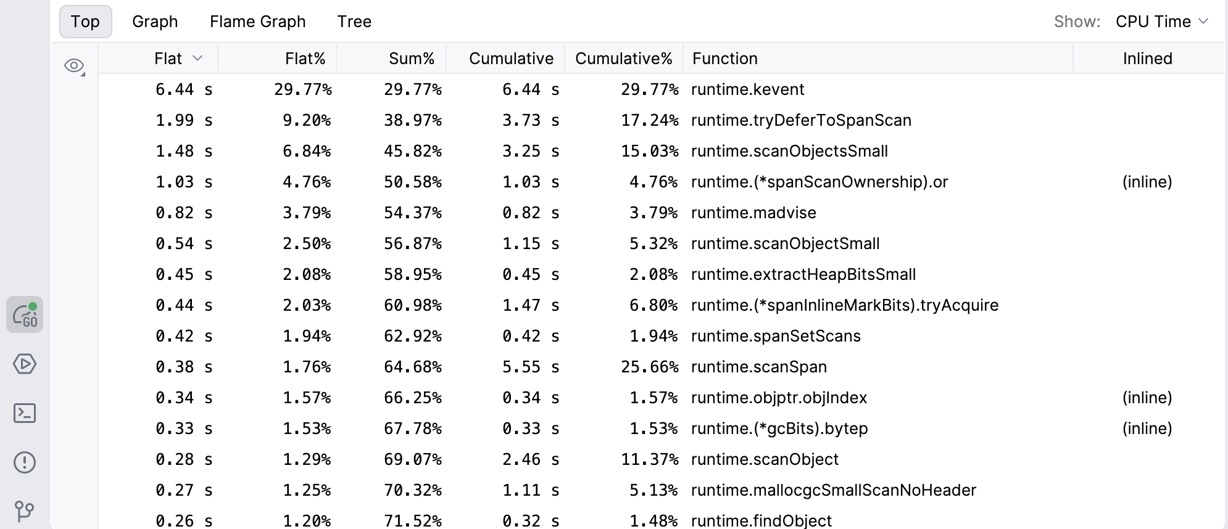1228x529 pixels.
Task: Select the runtime.spanSetScans row
Action: [660, 336]
